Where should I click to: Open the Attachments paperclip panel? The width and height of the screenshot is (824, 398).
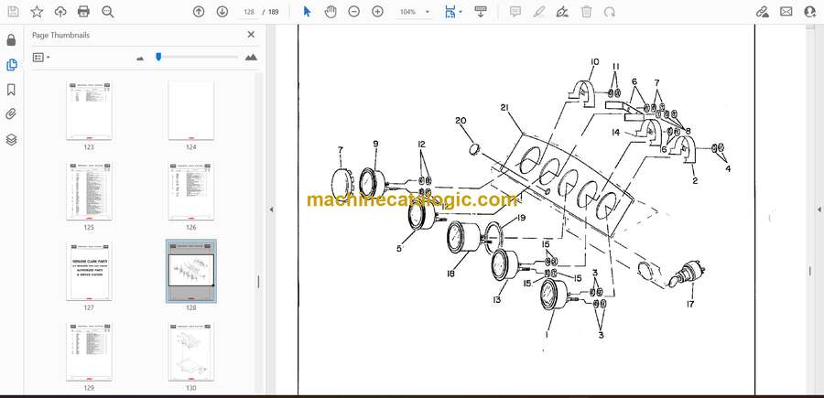click(11, 114)
